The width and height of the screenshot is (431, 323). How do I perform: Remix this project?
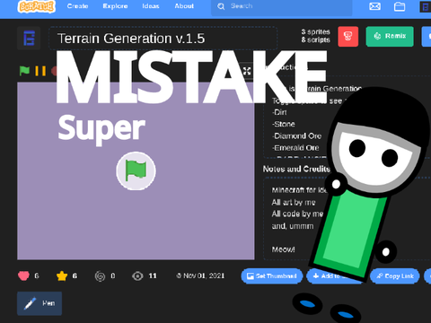tap(390, 37)
